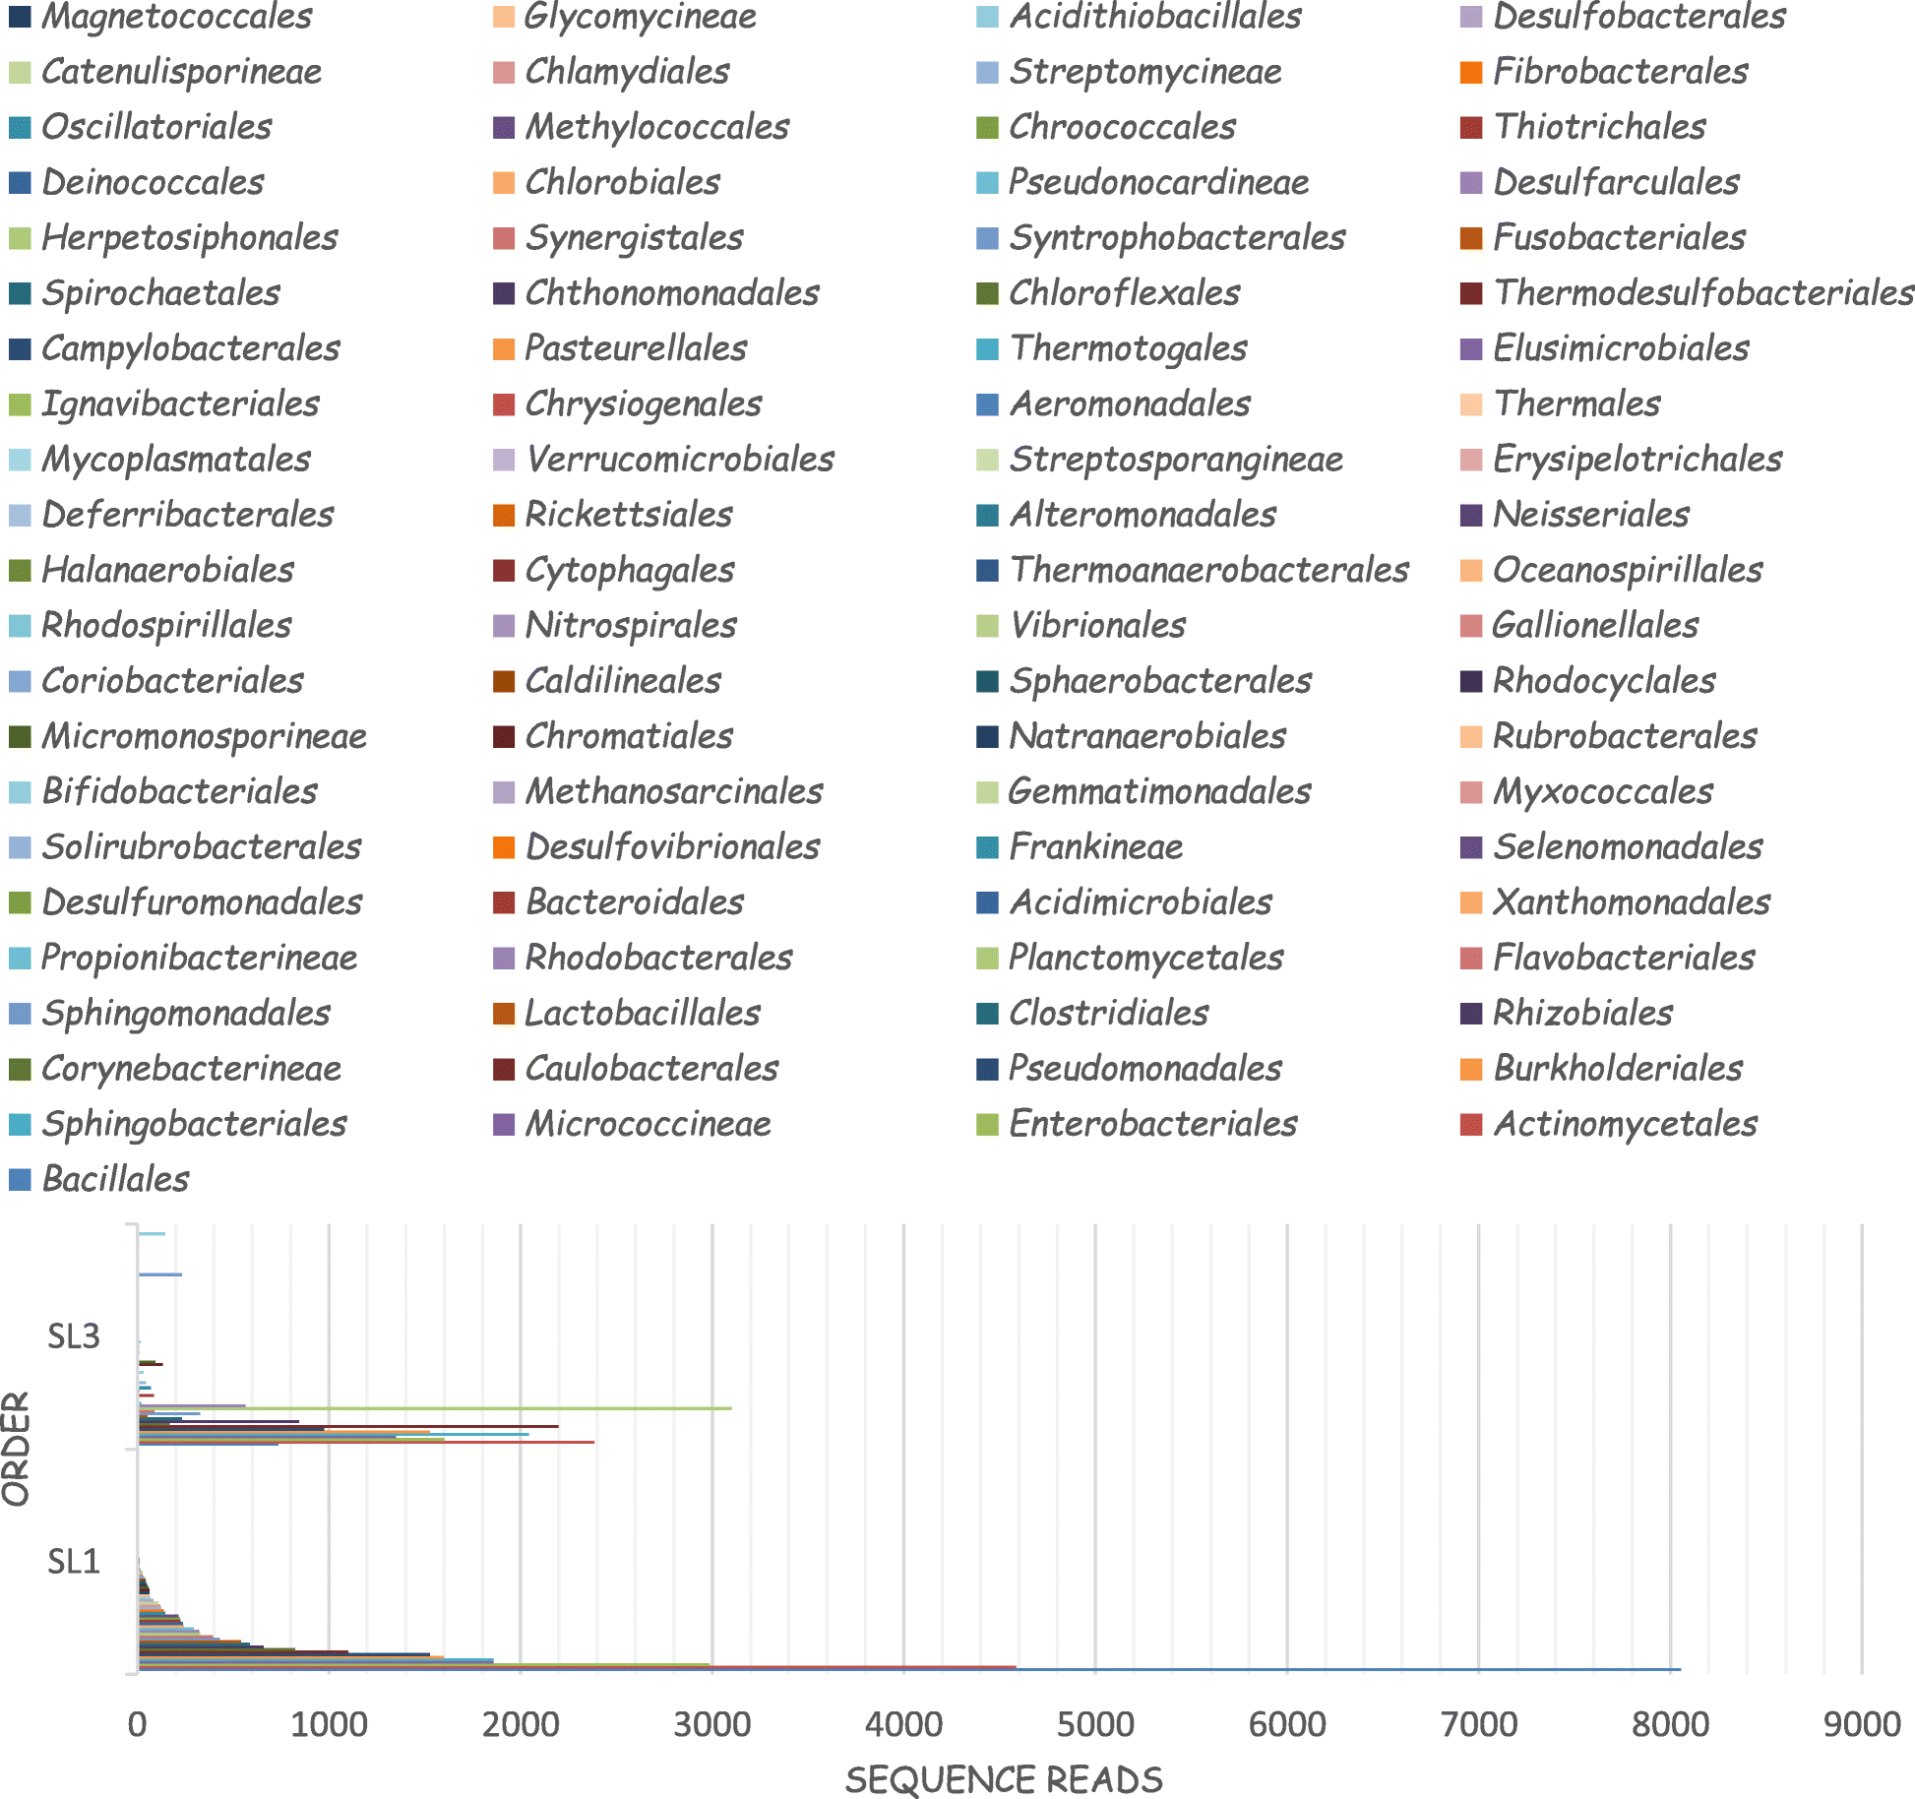Click the SL3 category axis label
Image resolution: width=1915 pixels, height=1799 pixels.
[74, 1336]
